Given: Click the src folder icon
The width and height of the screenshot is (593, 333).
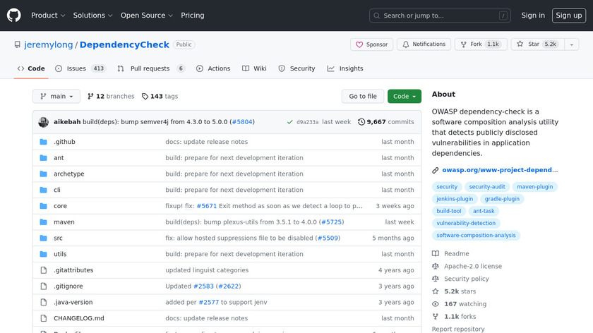Looking at the screenshot, I should (x=44, y=238).
